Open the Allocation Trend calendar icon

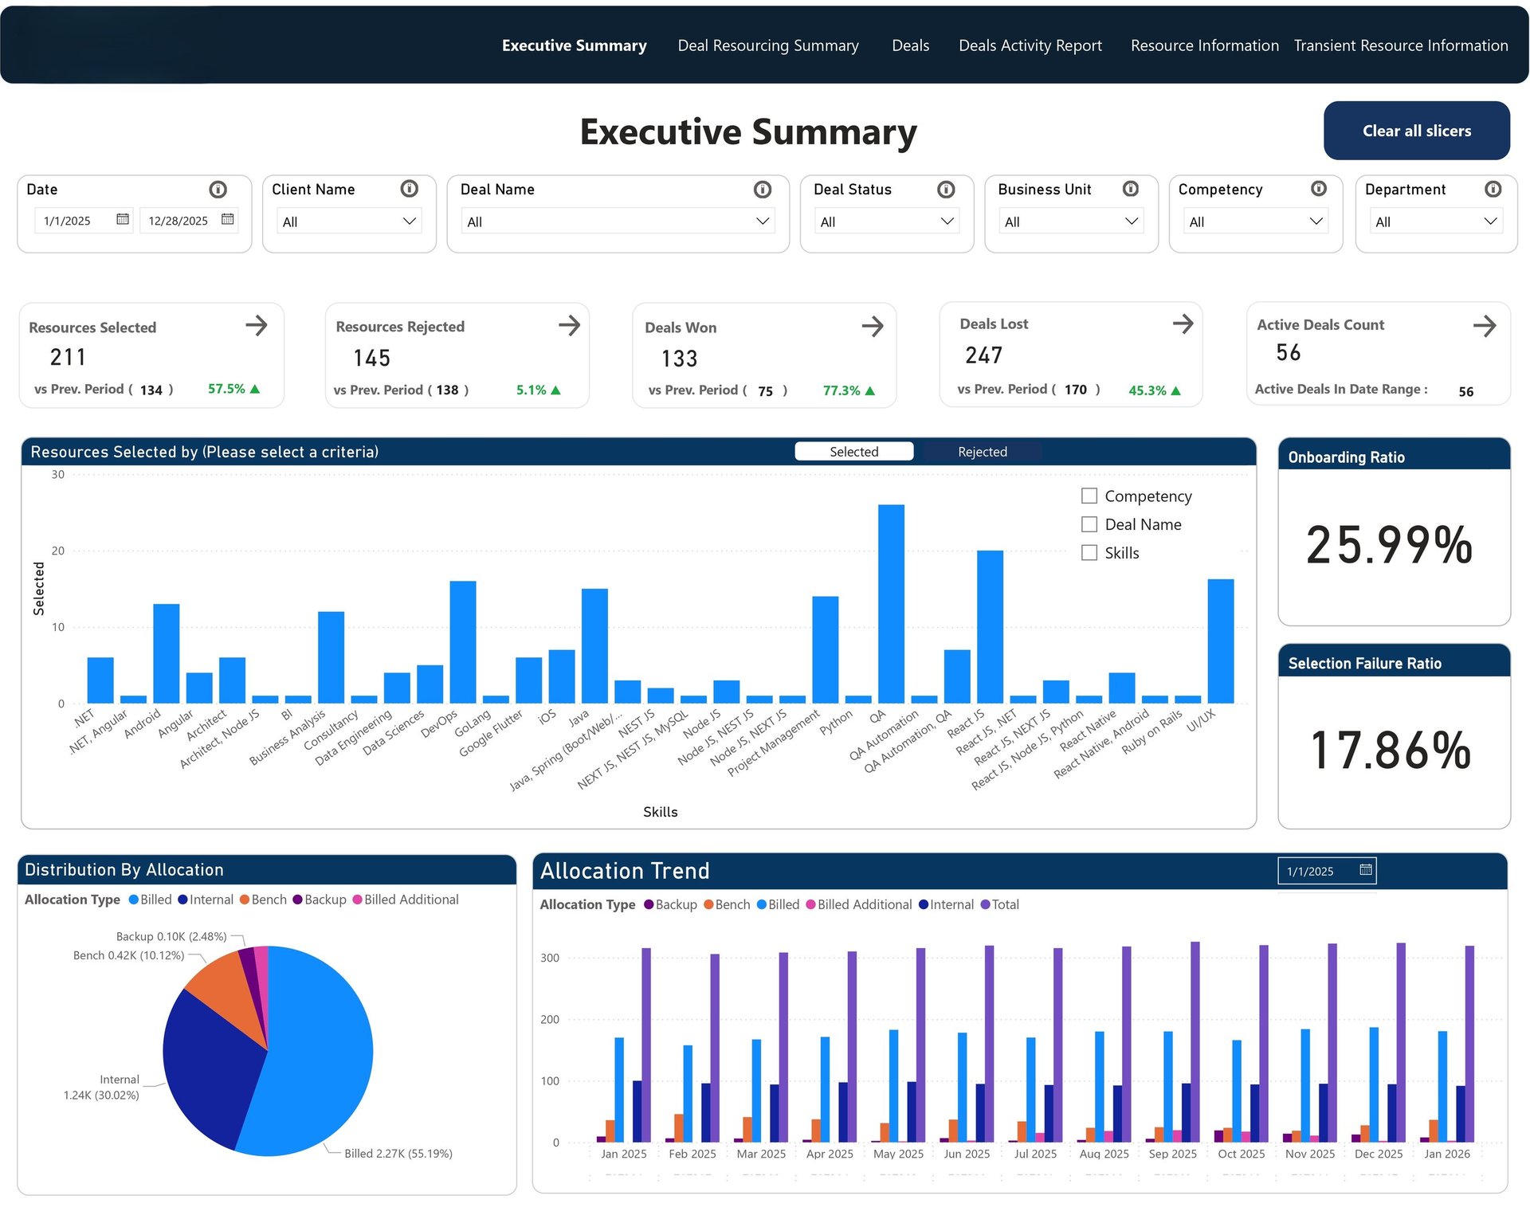tap(1365, 870)
